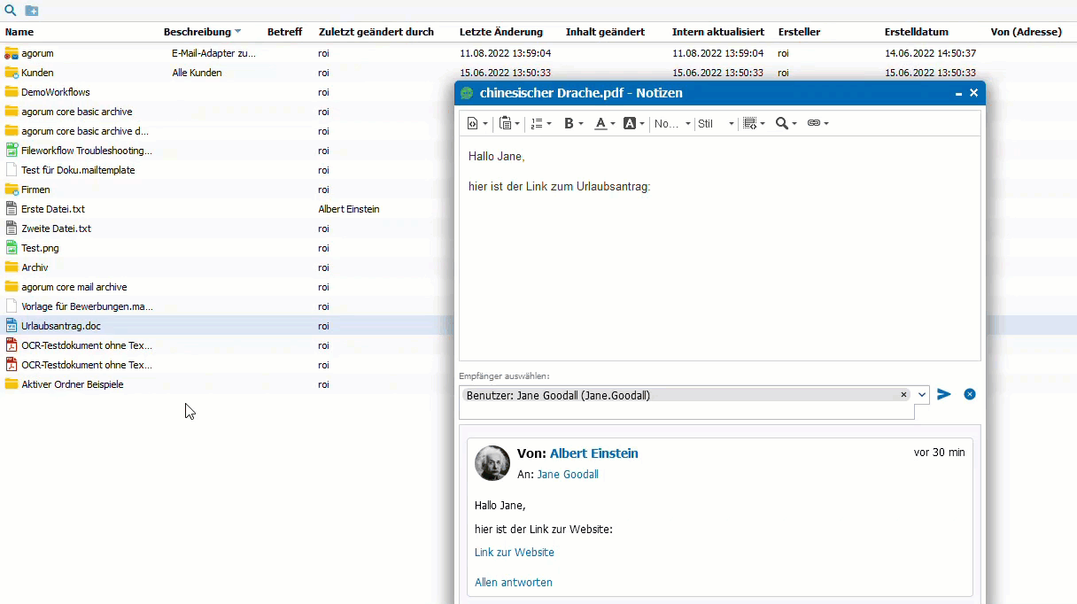
Task: Click the 'Zuletzt geändert durch' column header
Action: click(x=376, y=32)
